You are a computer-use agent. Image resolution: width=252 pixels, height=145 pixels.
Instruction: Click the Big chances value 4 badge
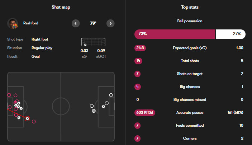(137, 86)
